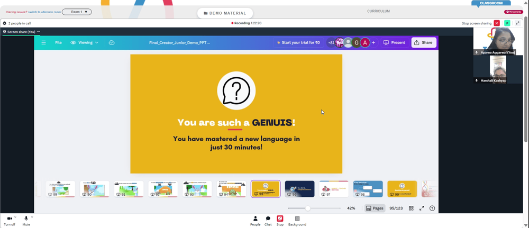This screenshot has height=228, width=529.
Task: Expand the Viewing mode dropdown
Action: 84,42
